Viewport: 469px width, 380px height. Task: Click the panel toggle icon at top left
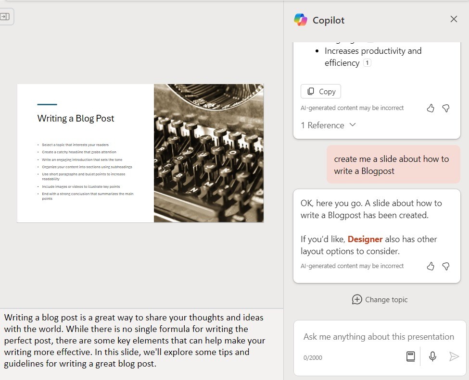tap(5, 17)
